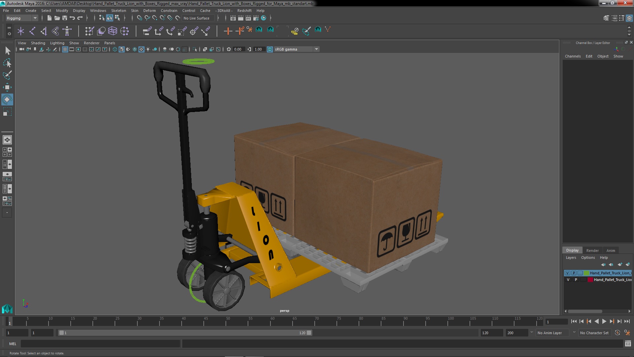Viewport: 634px width, 357px height.
Task: Open a scene with folder icon
Action: tap(57, 18)
